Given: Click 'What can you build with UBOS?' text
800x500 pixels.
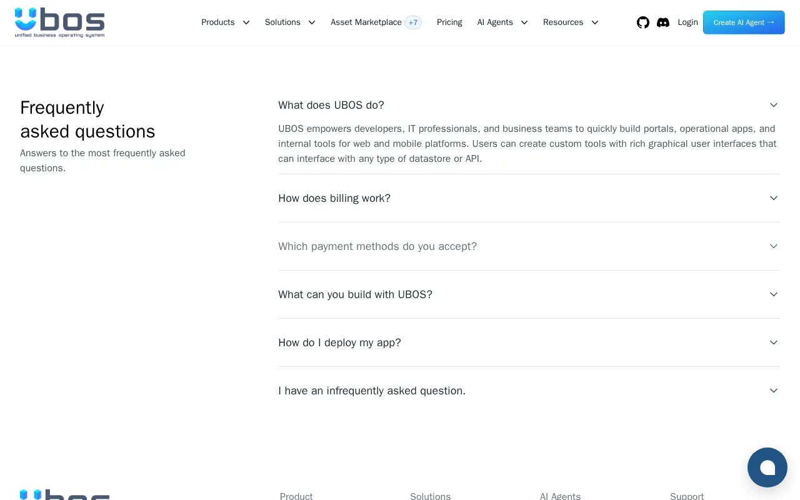Looking at the screenshot, I should (355, 294).
